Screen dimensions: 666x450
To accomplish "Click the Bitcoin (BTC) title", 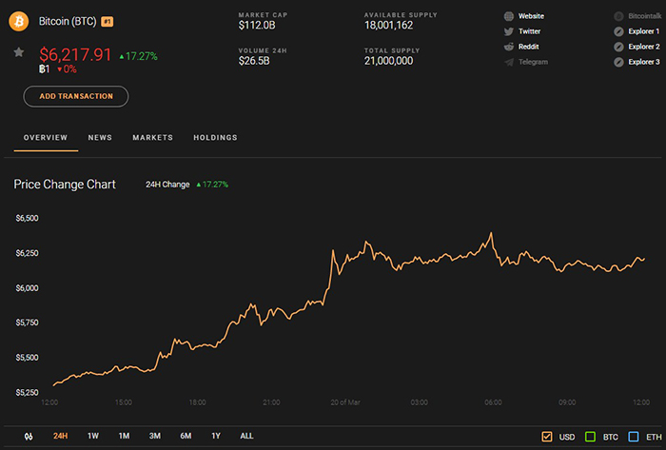I will [x=68, y=21].
